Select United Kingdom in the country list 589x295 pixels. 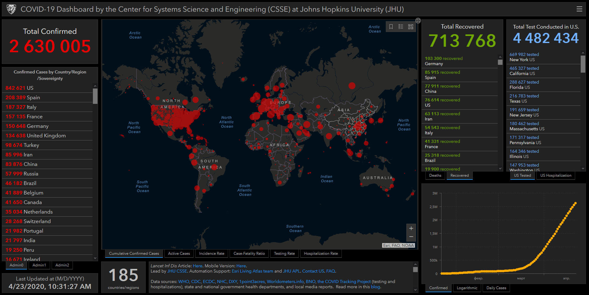[x=47, y=136]
